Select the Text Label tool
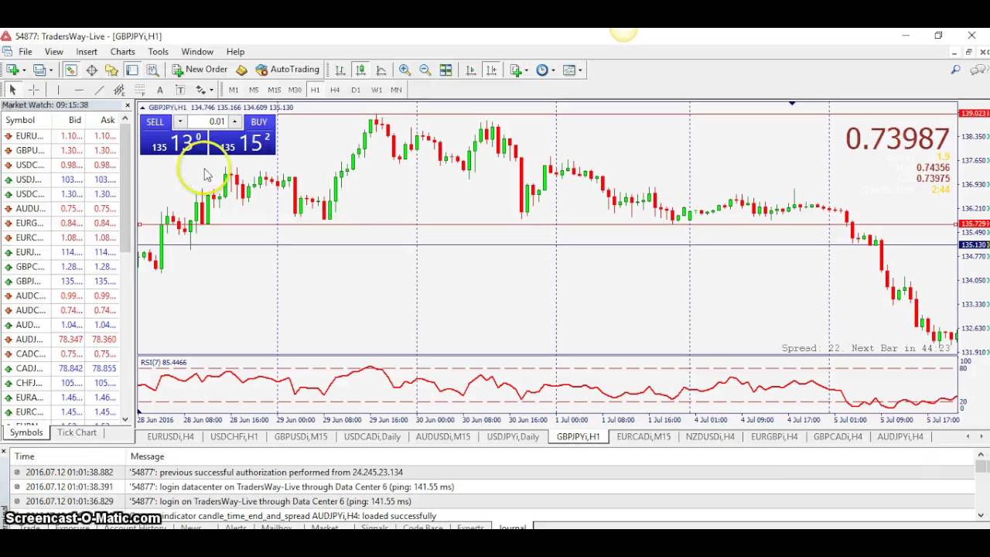Viewport: 990px width, 557px height. pyautogui.click(x=180, y=90)
